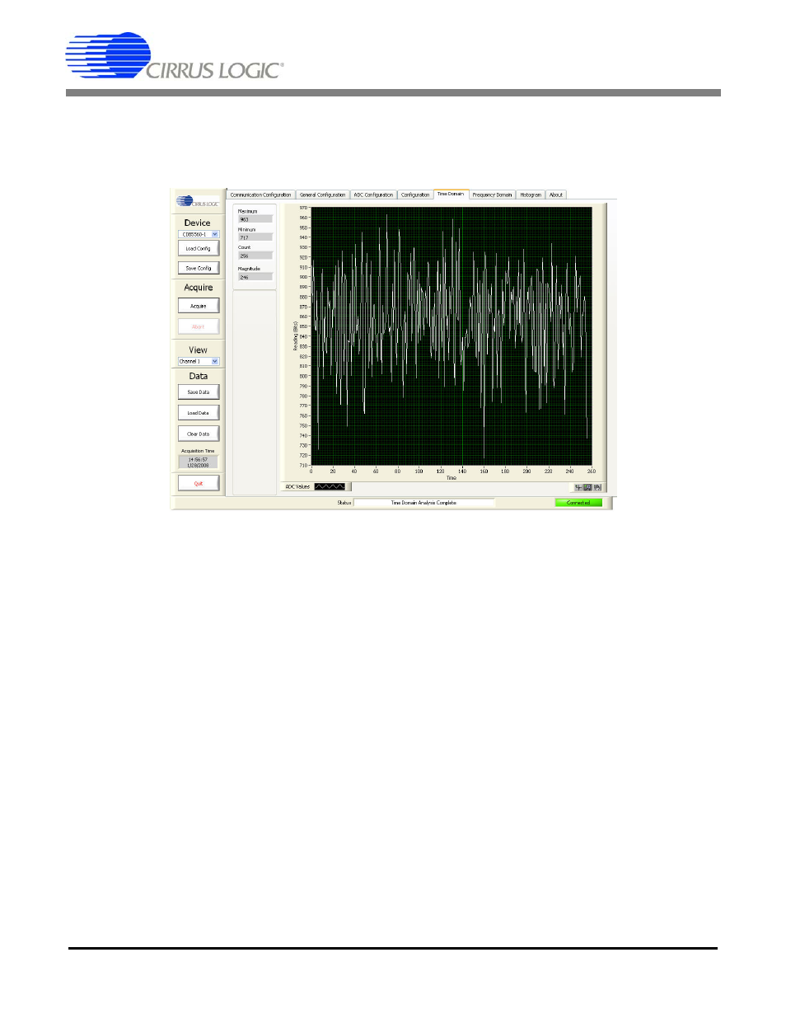Screen dimensions: 786x1018
Task: Click the green Connected status indicator
Action: pos(578,503)
